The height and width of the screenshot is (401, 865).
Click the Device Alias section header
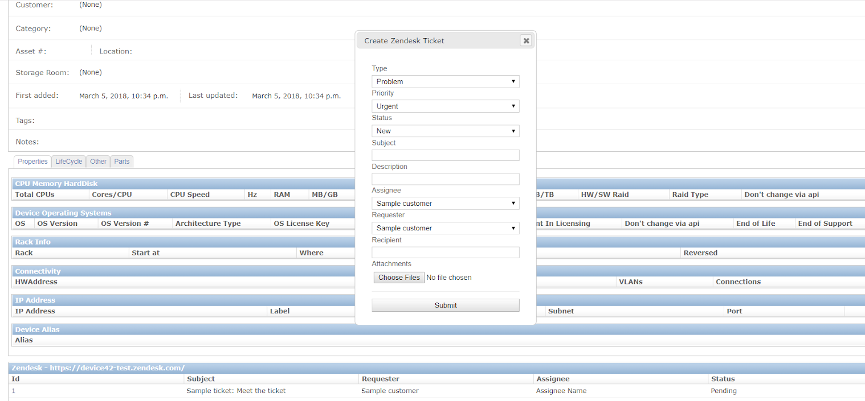click(37, 329)
